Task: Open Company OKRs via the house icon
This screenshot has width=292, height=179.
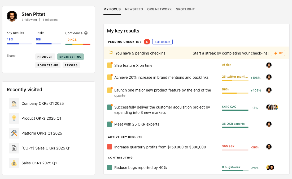Action: [14, 103]
